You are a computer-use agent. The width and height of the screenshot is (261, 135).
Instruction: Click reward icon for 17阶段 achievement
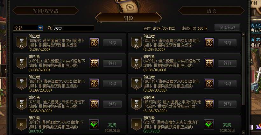[x=94, y=104]
